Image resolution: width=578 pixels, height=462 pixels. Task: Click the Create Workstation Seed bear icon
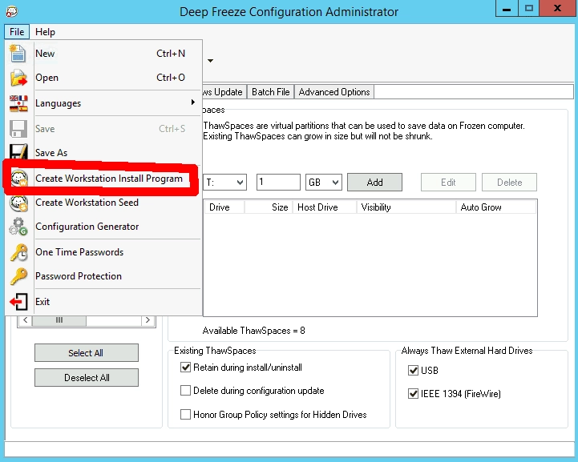pos(18,203)
